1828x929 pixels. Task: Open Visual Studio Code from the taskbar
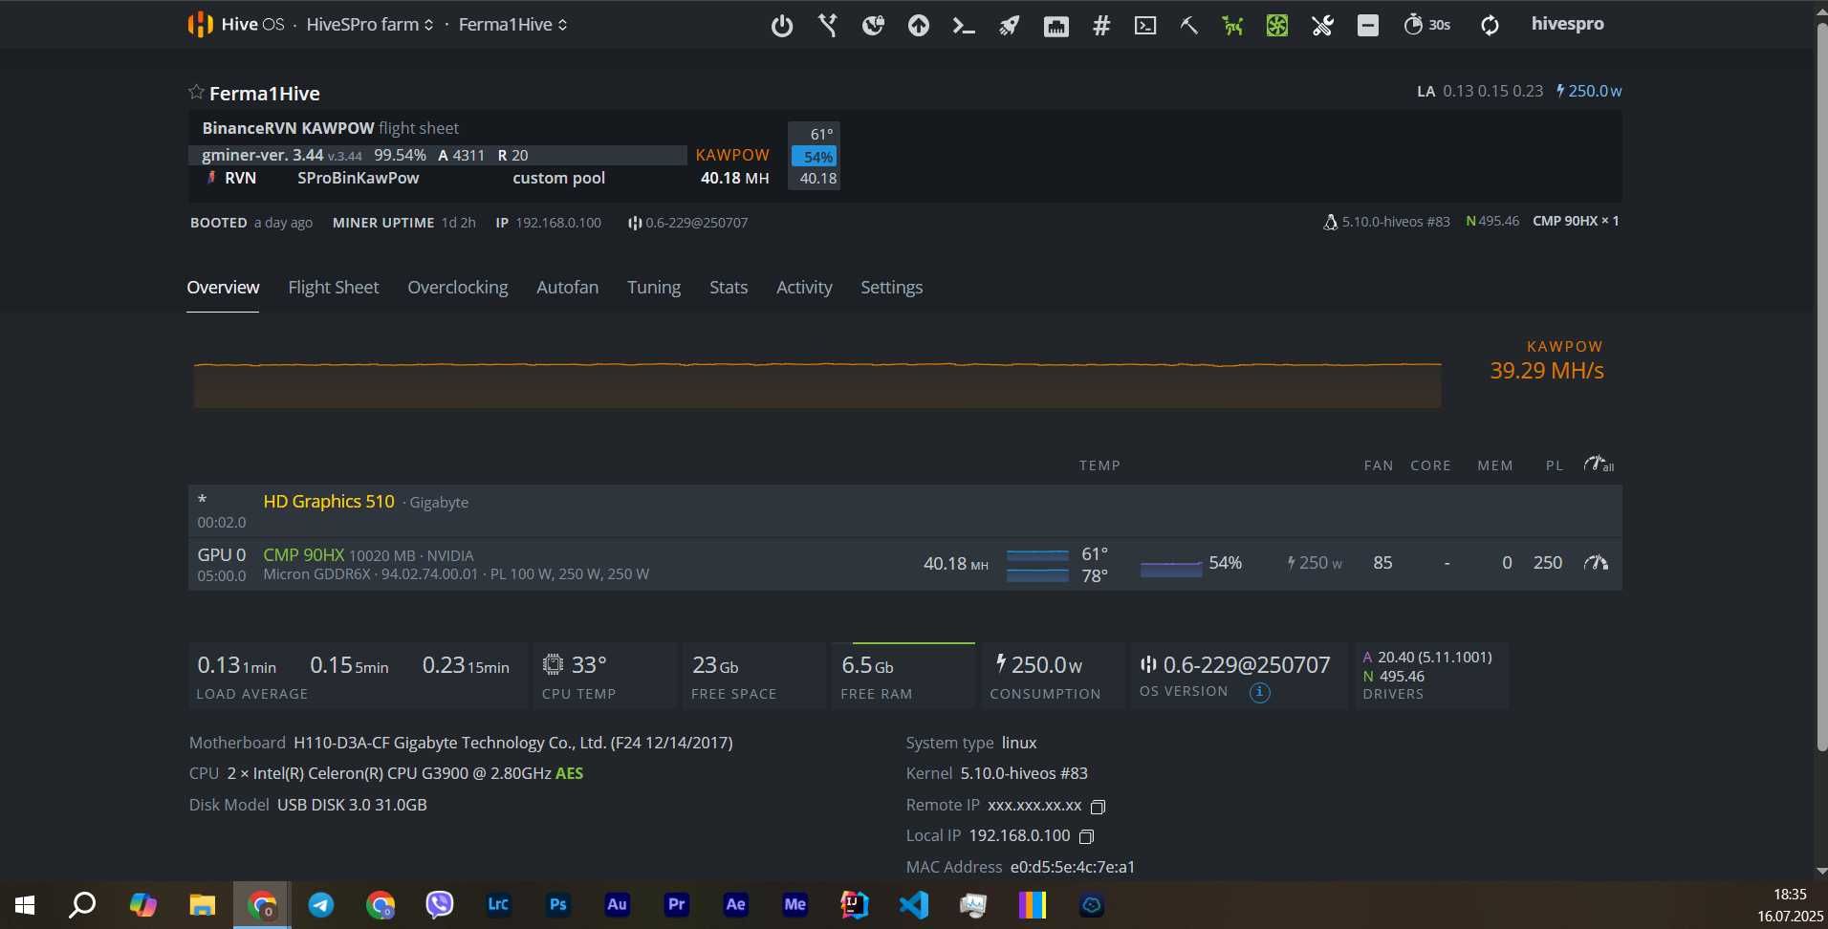click(914, 904)
